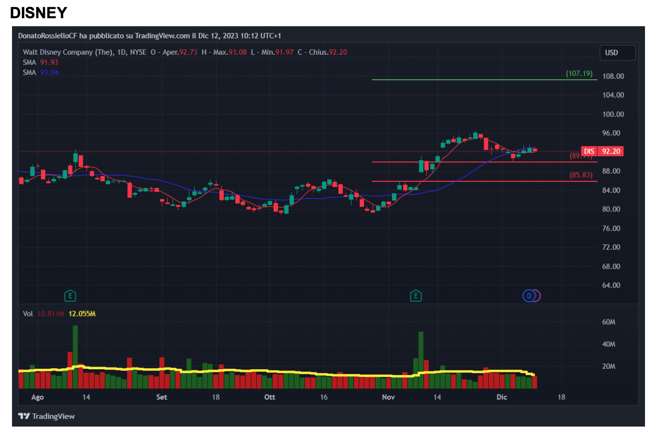The image size is (657, 439).
Task: Click the August earnings E marker icon
Action: coord(70,296)
